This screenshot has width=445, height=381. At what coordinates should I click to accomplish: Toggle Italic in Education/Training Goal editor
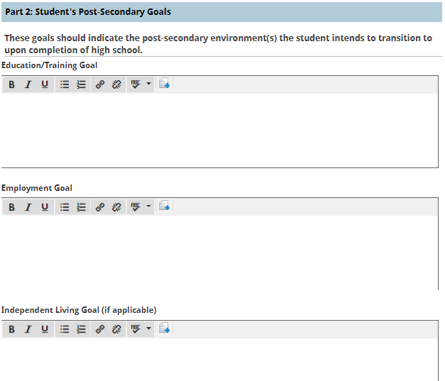coord(28,84)
